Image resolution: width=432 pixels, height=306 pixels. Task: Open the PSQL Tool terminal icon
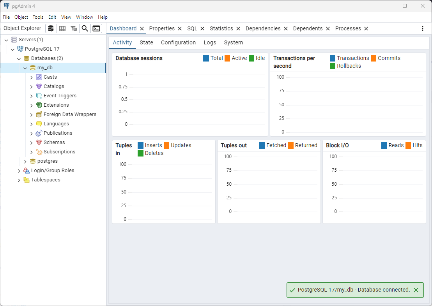96,28
